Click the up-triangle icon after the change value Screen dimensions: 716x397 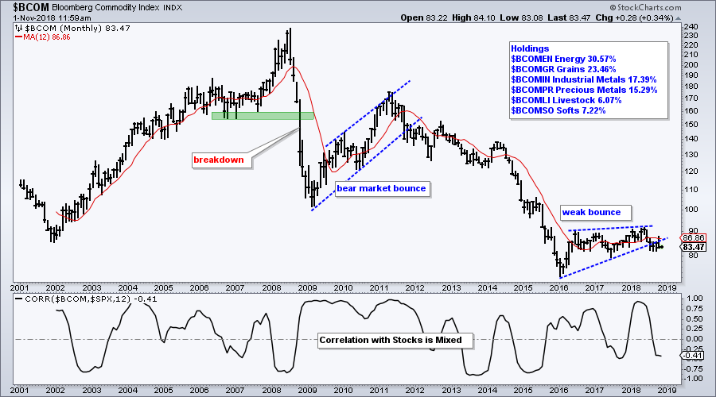pyautogui.click(x=678, y=18)
